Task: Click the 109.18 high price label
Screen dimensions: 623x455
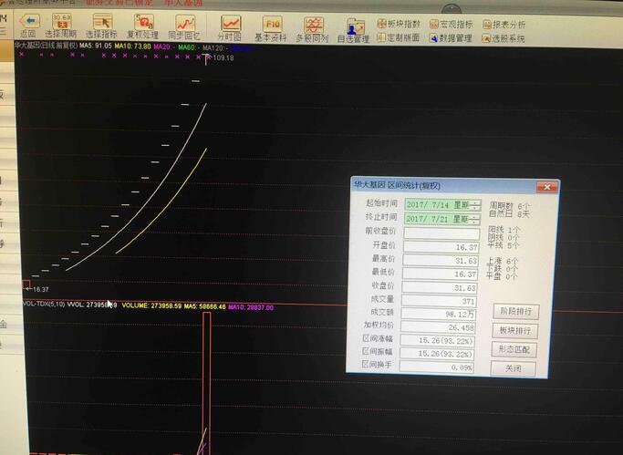Action: pyautogui.click(x=223, y=58)
